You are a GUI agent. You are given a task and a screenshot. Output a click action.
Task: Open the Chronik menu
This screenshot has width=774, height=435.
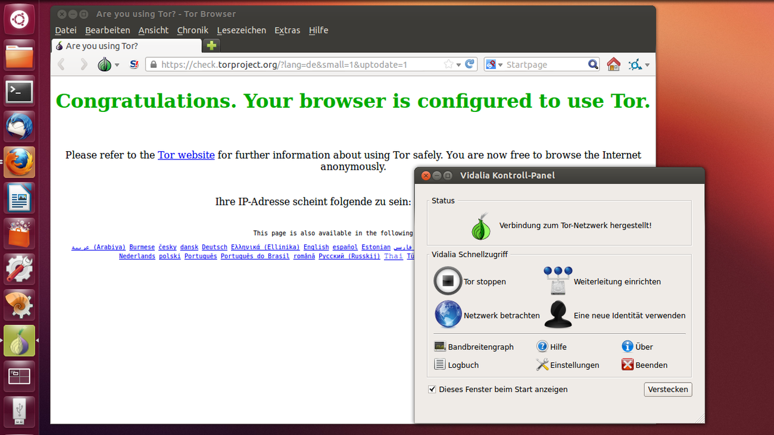(x=192, y=30)
